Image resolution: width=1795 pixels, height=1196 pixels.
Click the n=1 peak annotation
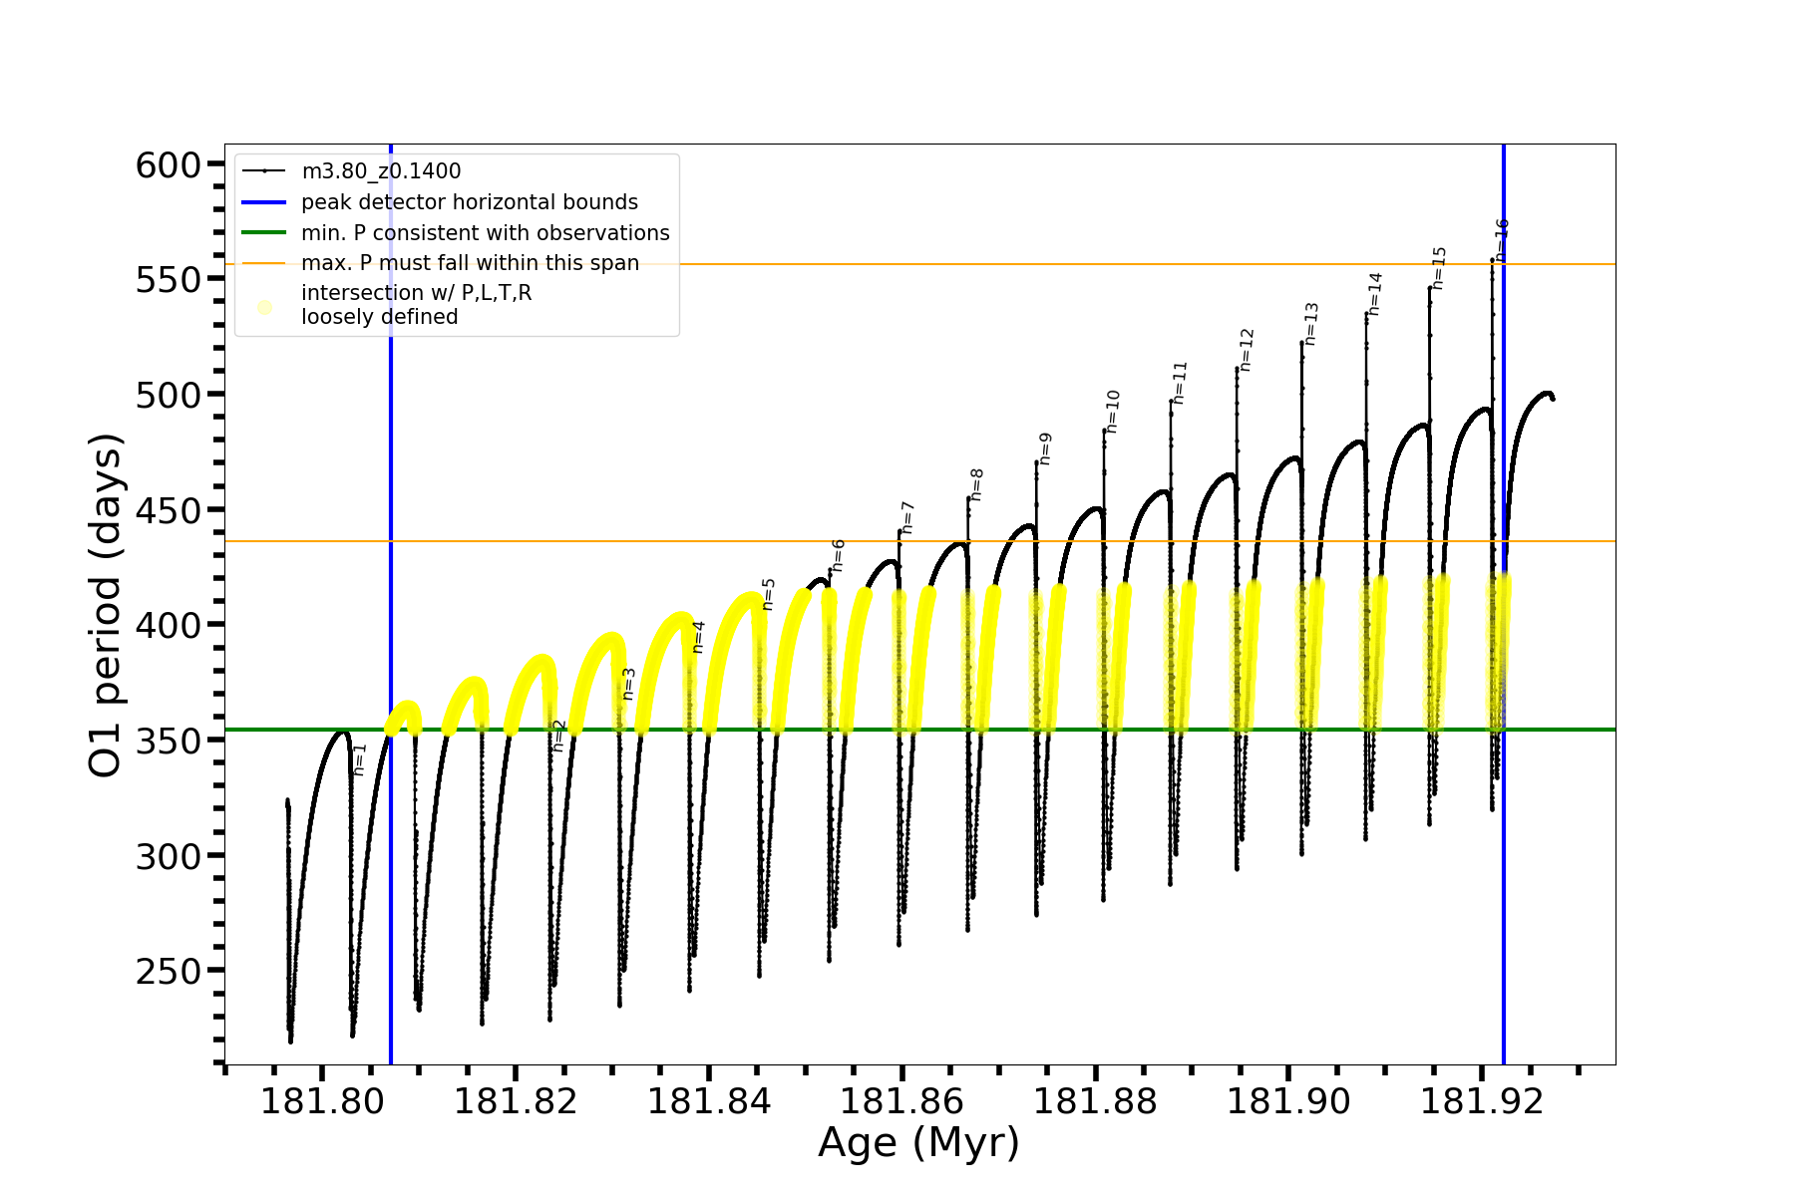tap(360, 759)
